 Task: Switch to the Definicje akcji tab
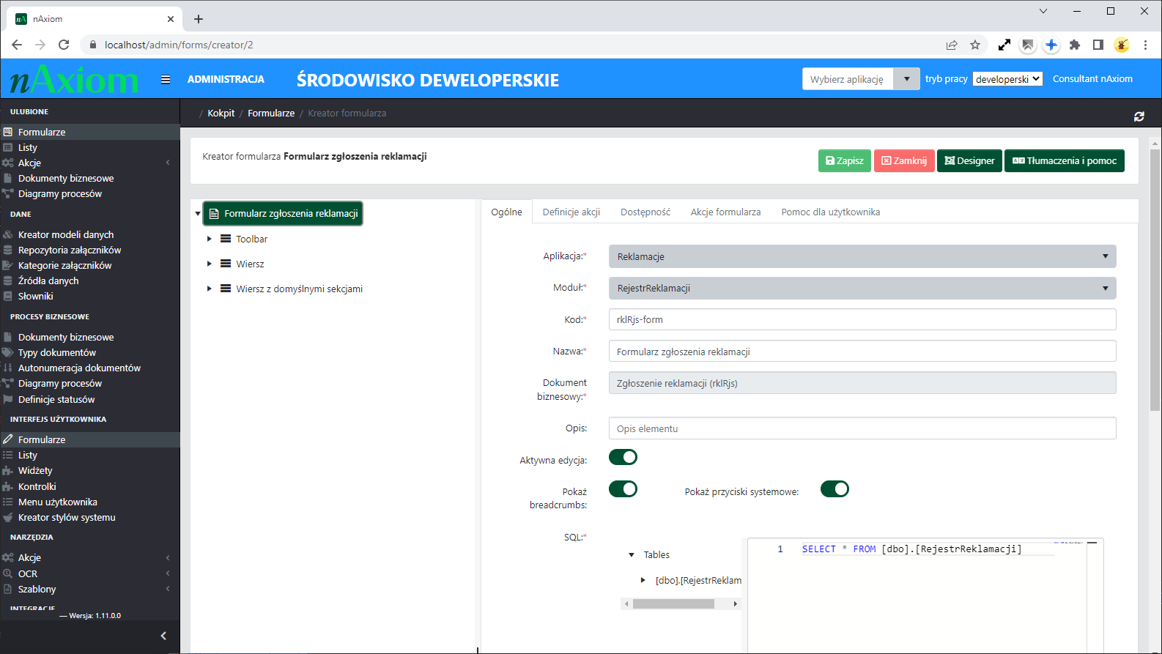click(571, 212)
